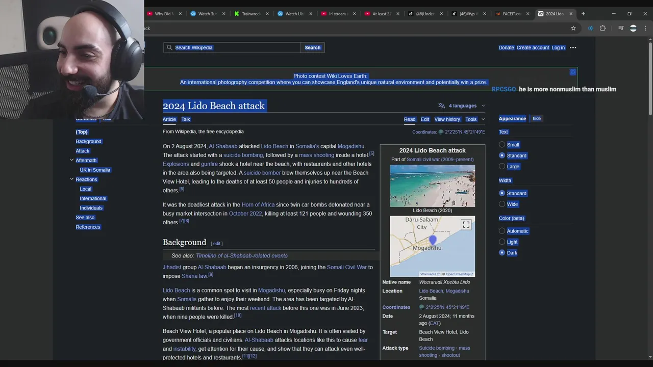Enlarge the map with fullscreen icon
The image size is (653, 367).
[466, 224]
